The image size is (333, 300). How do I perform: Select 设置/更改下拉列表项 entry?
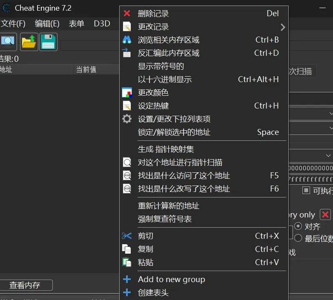(204, 119)
